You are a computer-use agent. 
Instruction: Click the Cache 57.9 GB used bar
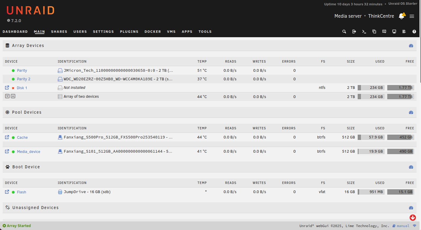point(371,137)
